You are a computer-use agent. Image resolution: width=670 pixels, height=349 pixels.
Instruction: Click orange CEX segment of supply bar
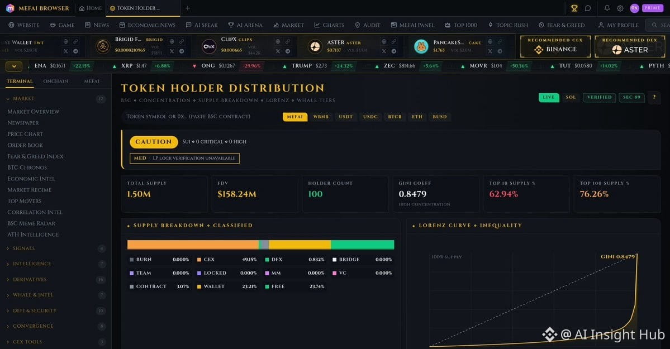click(x=193, y=245)
